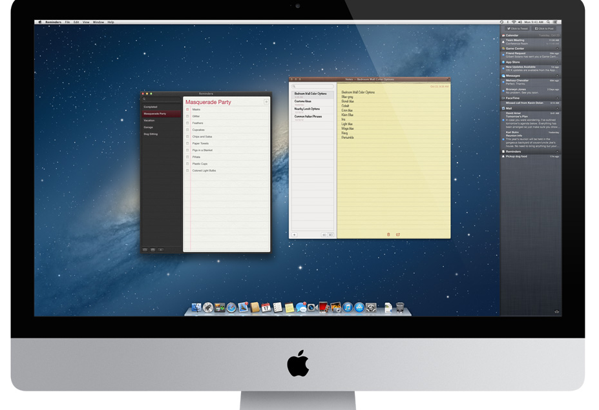Screen dimensions: 599x410
Task: Clear the Messages notifications section
Action: click(558, 76)
